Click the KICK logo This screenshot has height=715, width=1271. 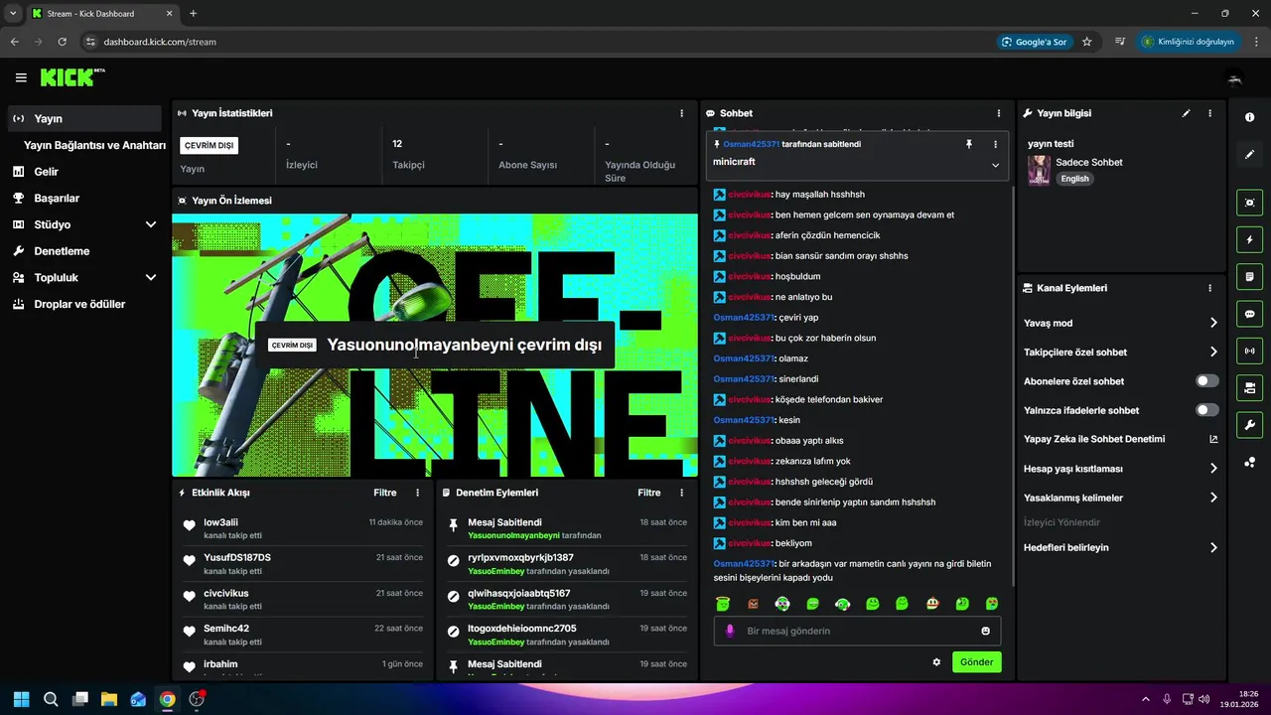(72, 77)
